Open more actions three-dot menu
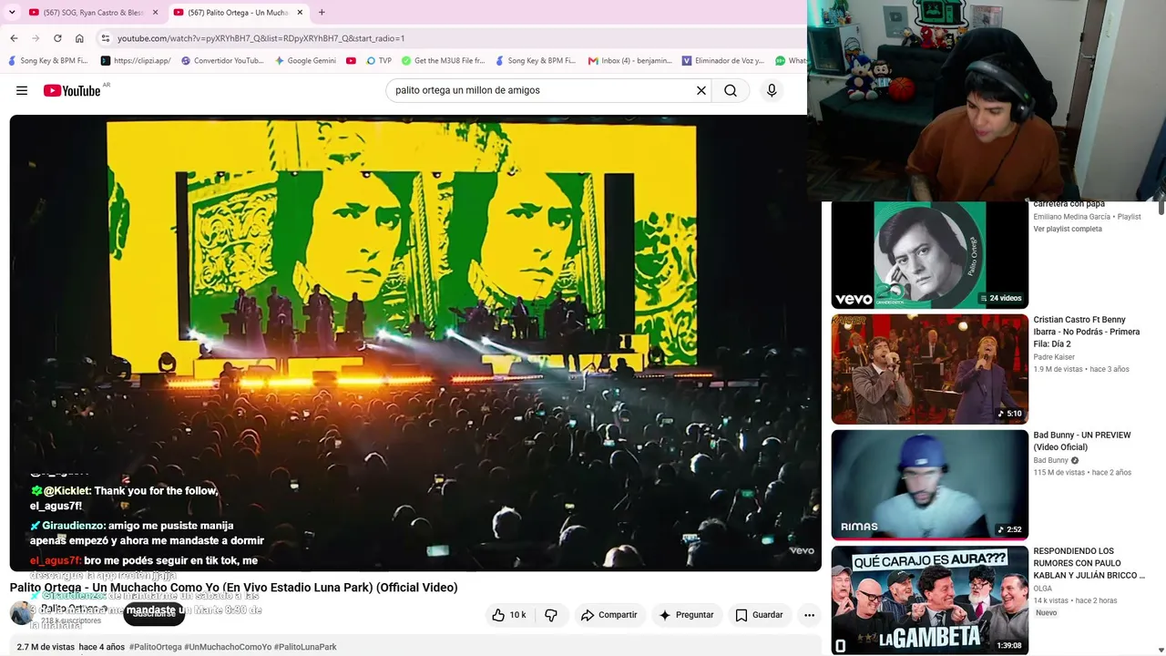The height and width of the screenshot is (656, 1166). coord(809,615)
